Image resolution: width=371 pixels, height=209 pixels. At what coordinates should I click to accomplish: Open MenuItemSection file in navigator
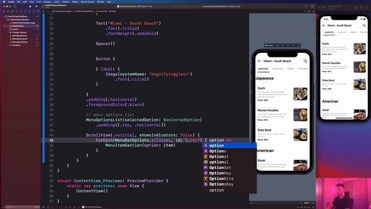(x=20, y=42)
